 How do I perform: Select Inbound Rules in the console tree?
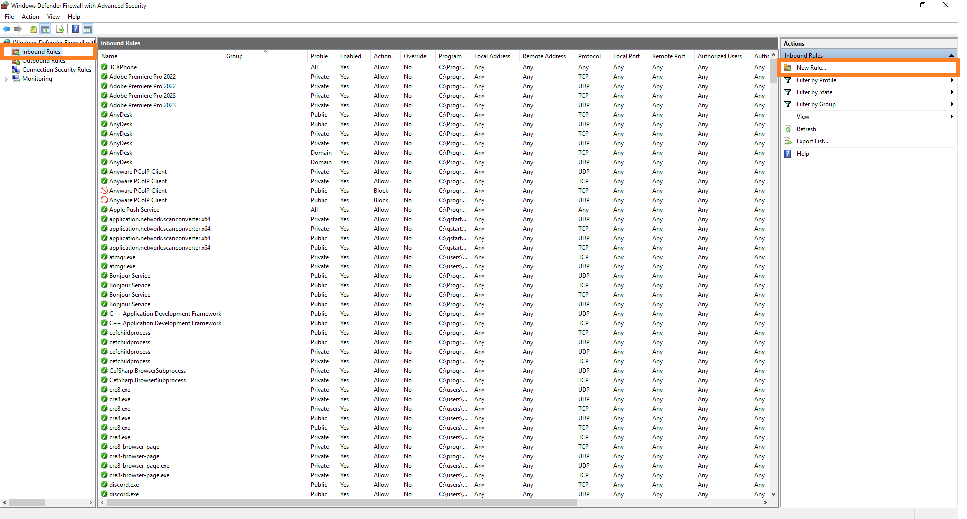tap(41, 52)
